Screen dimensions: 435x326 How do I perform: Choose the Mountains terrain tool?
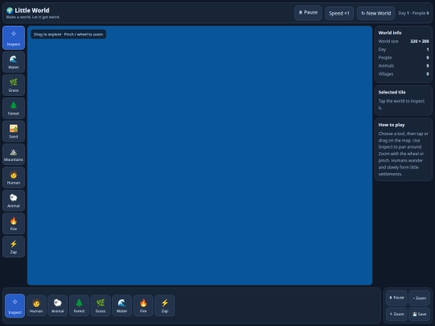pos(14,155)
